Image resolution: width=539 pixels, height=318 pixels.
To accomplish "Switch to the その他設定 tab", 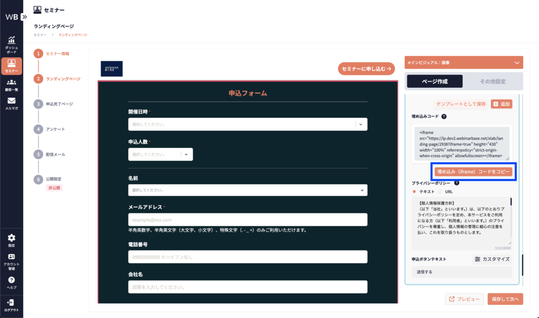I will tap(493, 81).
